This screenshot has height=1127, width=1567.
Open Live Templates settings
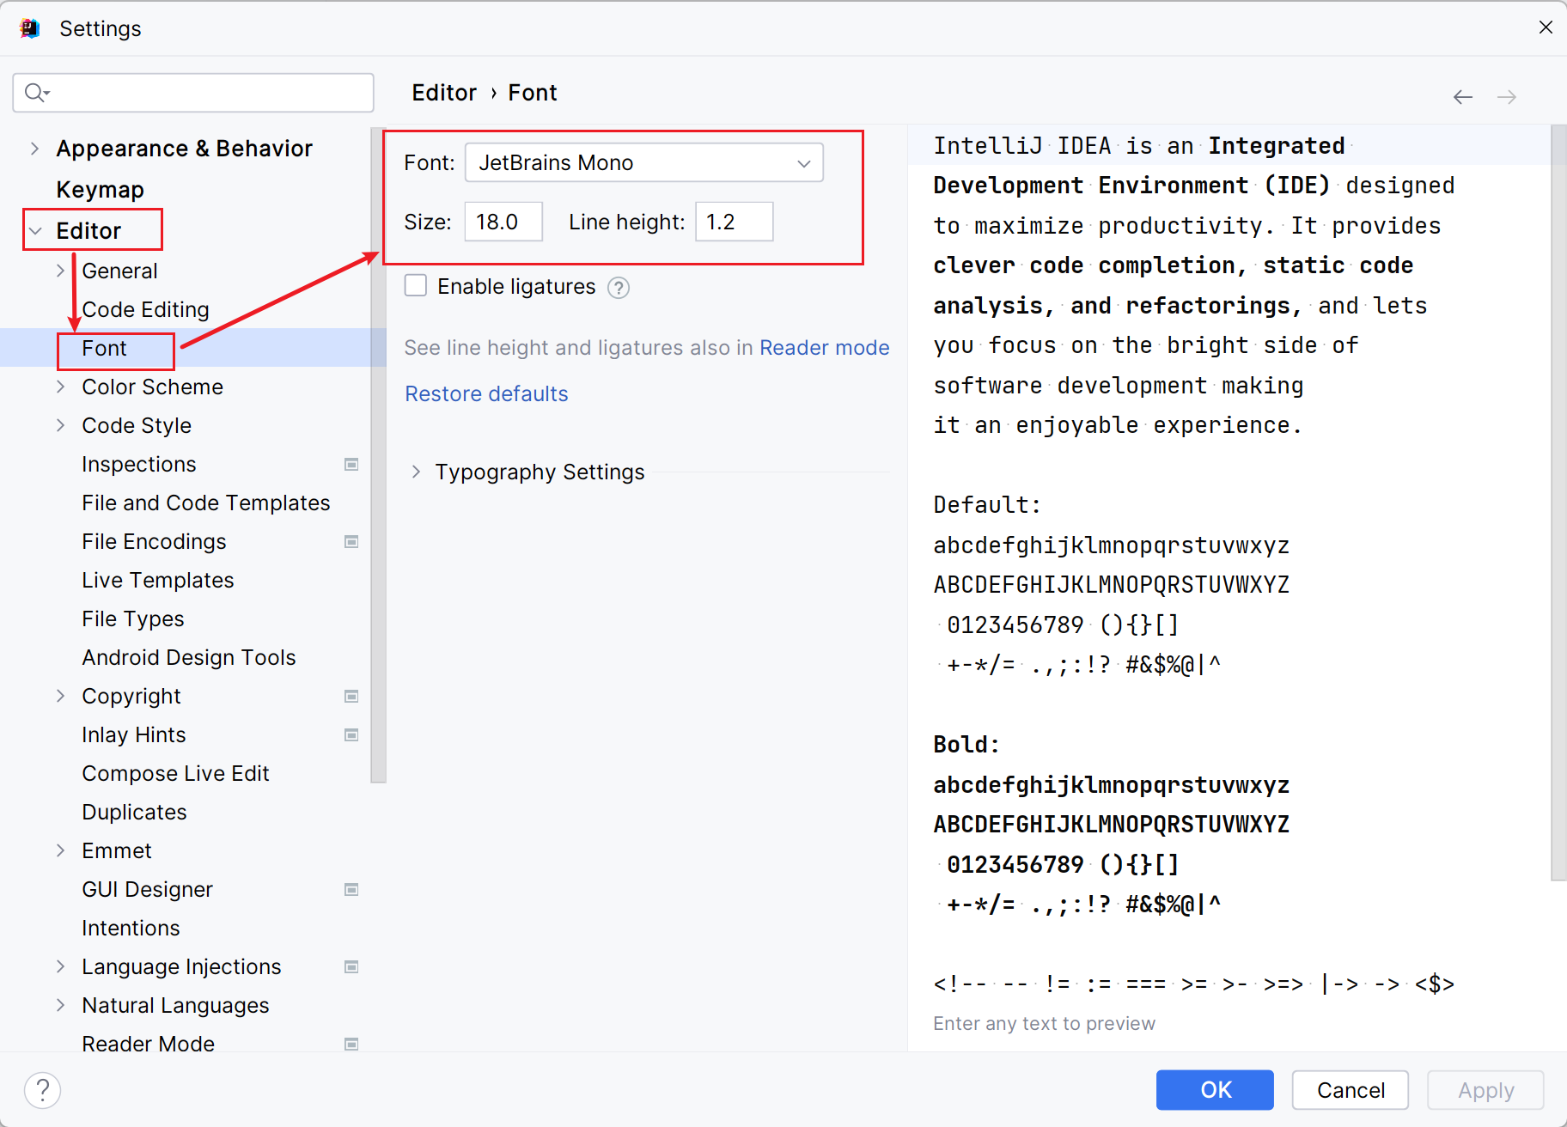click(x=158, y=580)
